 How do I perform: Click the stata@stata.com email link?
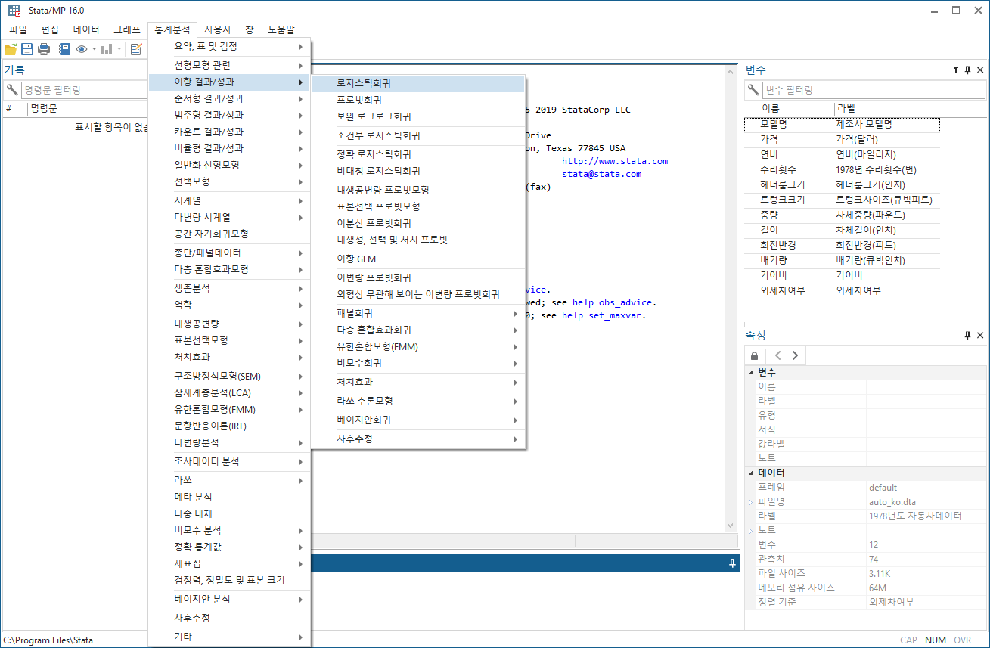601,174
